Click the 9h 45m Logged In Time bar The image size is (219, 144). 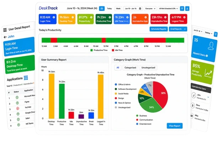(101, 96)
